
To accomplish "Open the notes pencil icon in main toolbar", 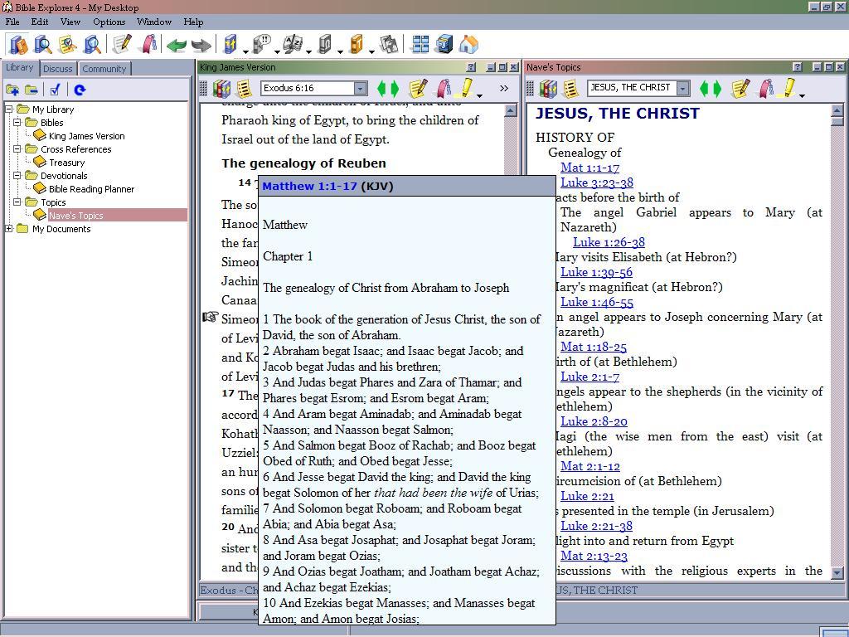I will (122, 45).
